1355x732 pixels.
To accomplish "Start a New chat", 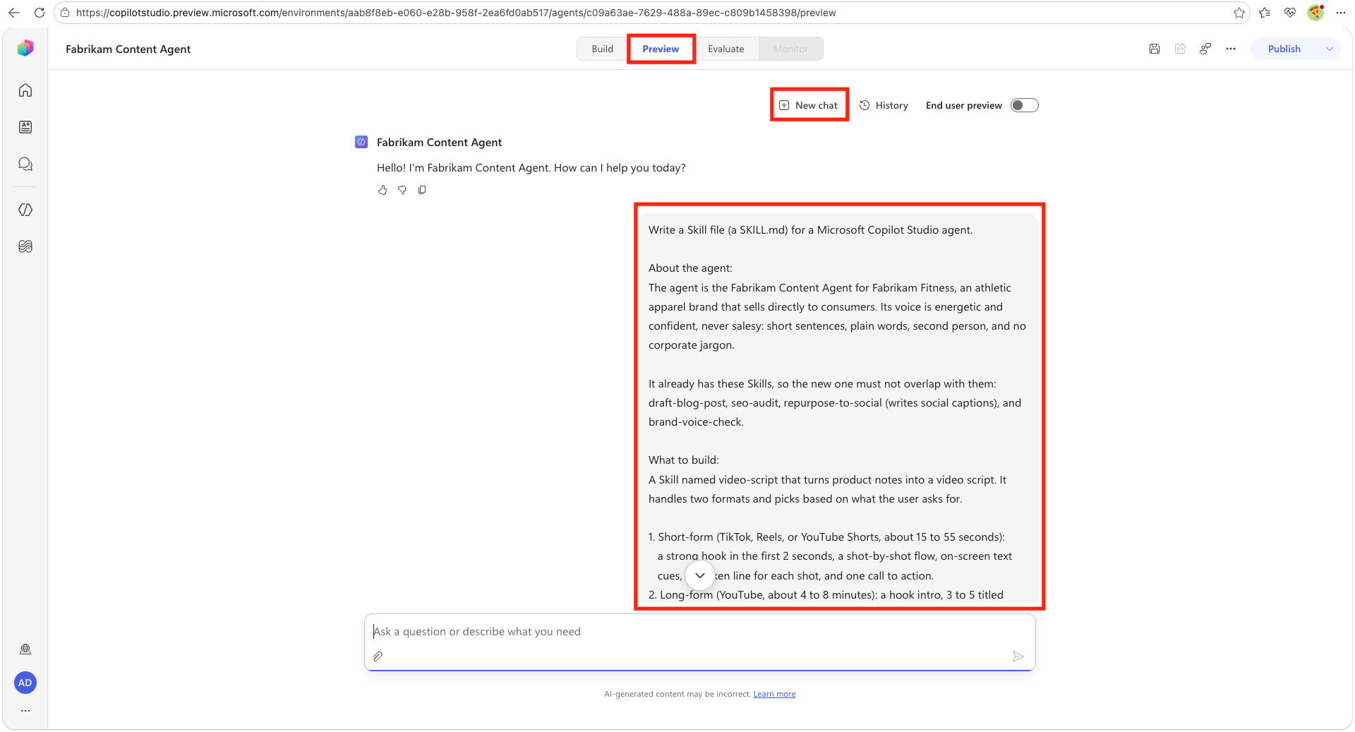I will coord(809,105).
